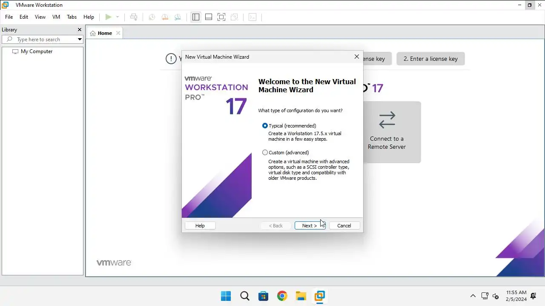The width and height of the screenshot is (545, 306).
Task: Open the Manage snapshots toolbar icon
Action: click(178, 17)
